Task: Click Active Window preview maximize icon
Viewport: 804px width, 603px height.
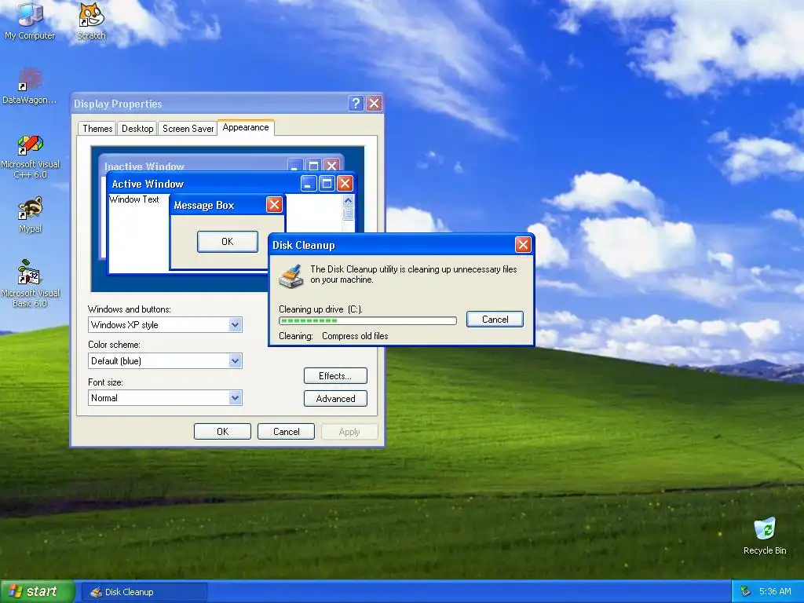Action: point(327,184)
